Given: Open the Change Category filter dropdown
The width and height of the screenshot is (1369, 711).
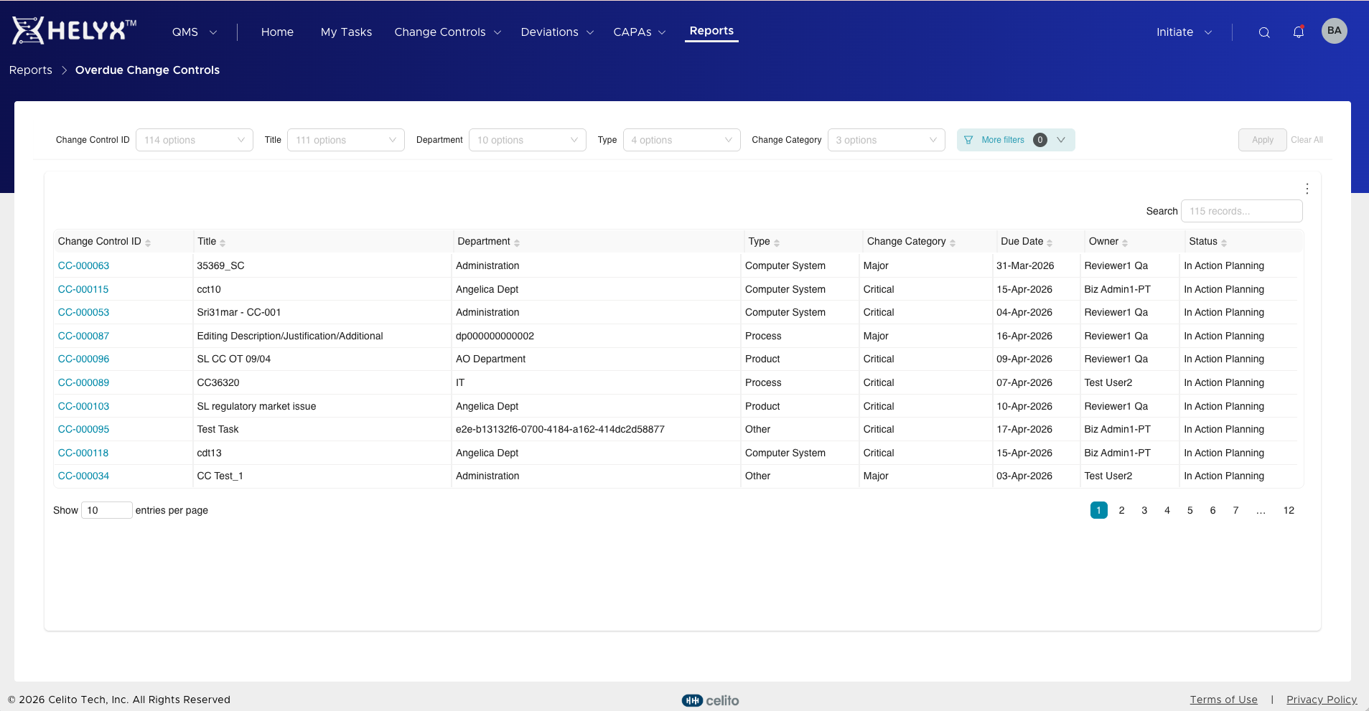Looking at the screenshot, I should tap(887, 140).
